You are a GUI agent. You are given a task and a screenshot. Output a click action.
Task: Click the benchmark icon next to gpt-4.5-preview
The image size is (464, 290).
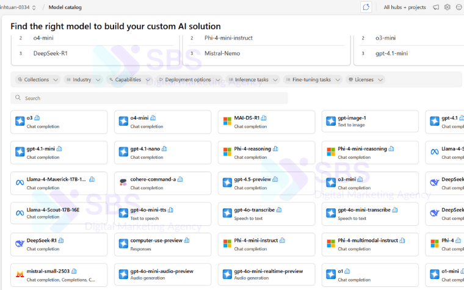point(275,179)
